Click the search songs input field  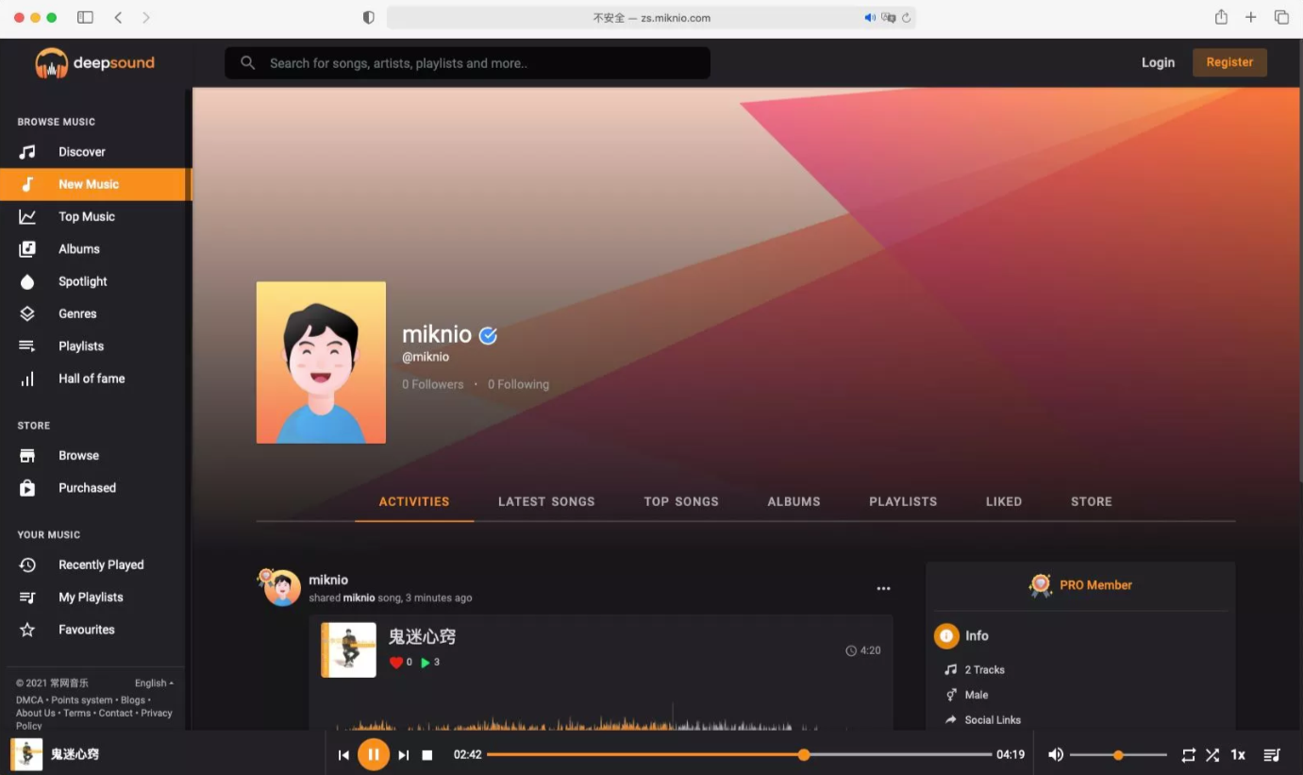[467, 63]
